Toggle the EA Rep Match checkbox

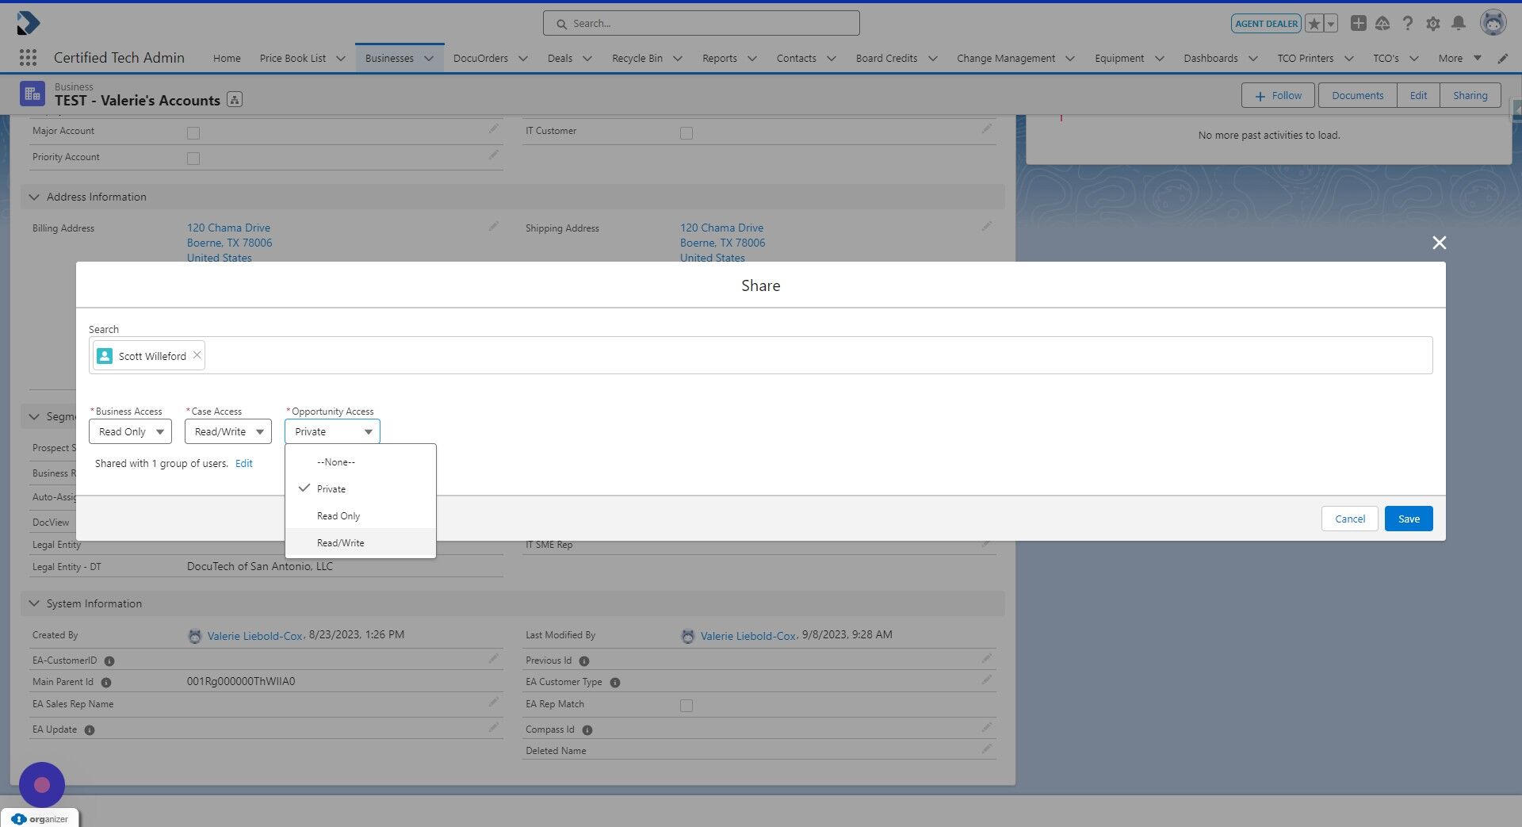click(686, 705)
